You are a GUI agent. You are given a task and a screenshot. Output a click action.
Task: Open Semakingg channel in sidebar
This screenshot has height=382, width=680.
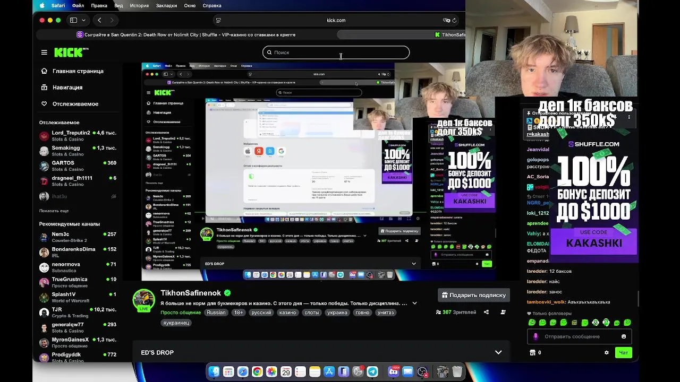(x=78, y=151)
